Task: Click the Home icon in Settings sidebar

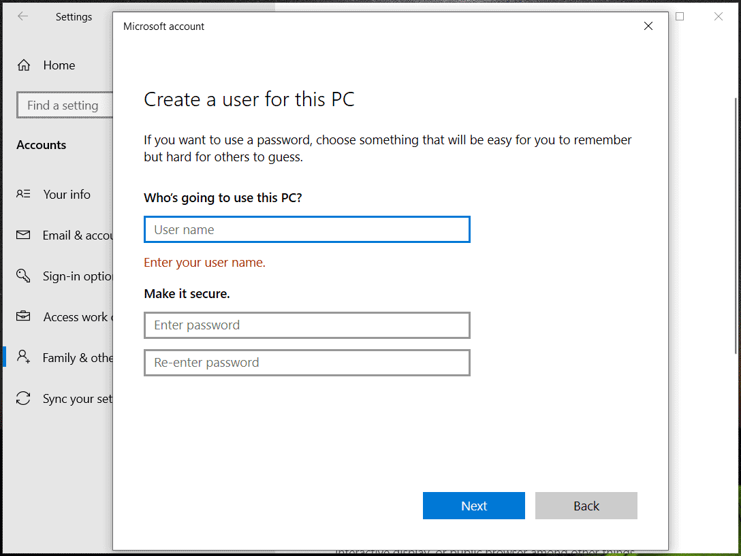Action: pyautogui.click(x=24, y=65)
